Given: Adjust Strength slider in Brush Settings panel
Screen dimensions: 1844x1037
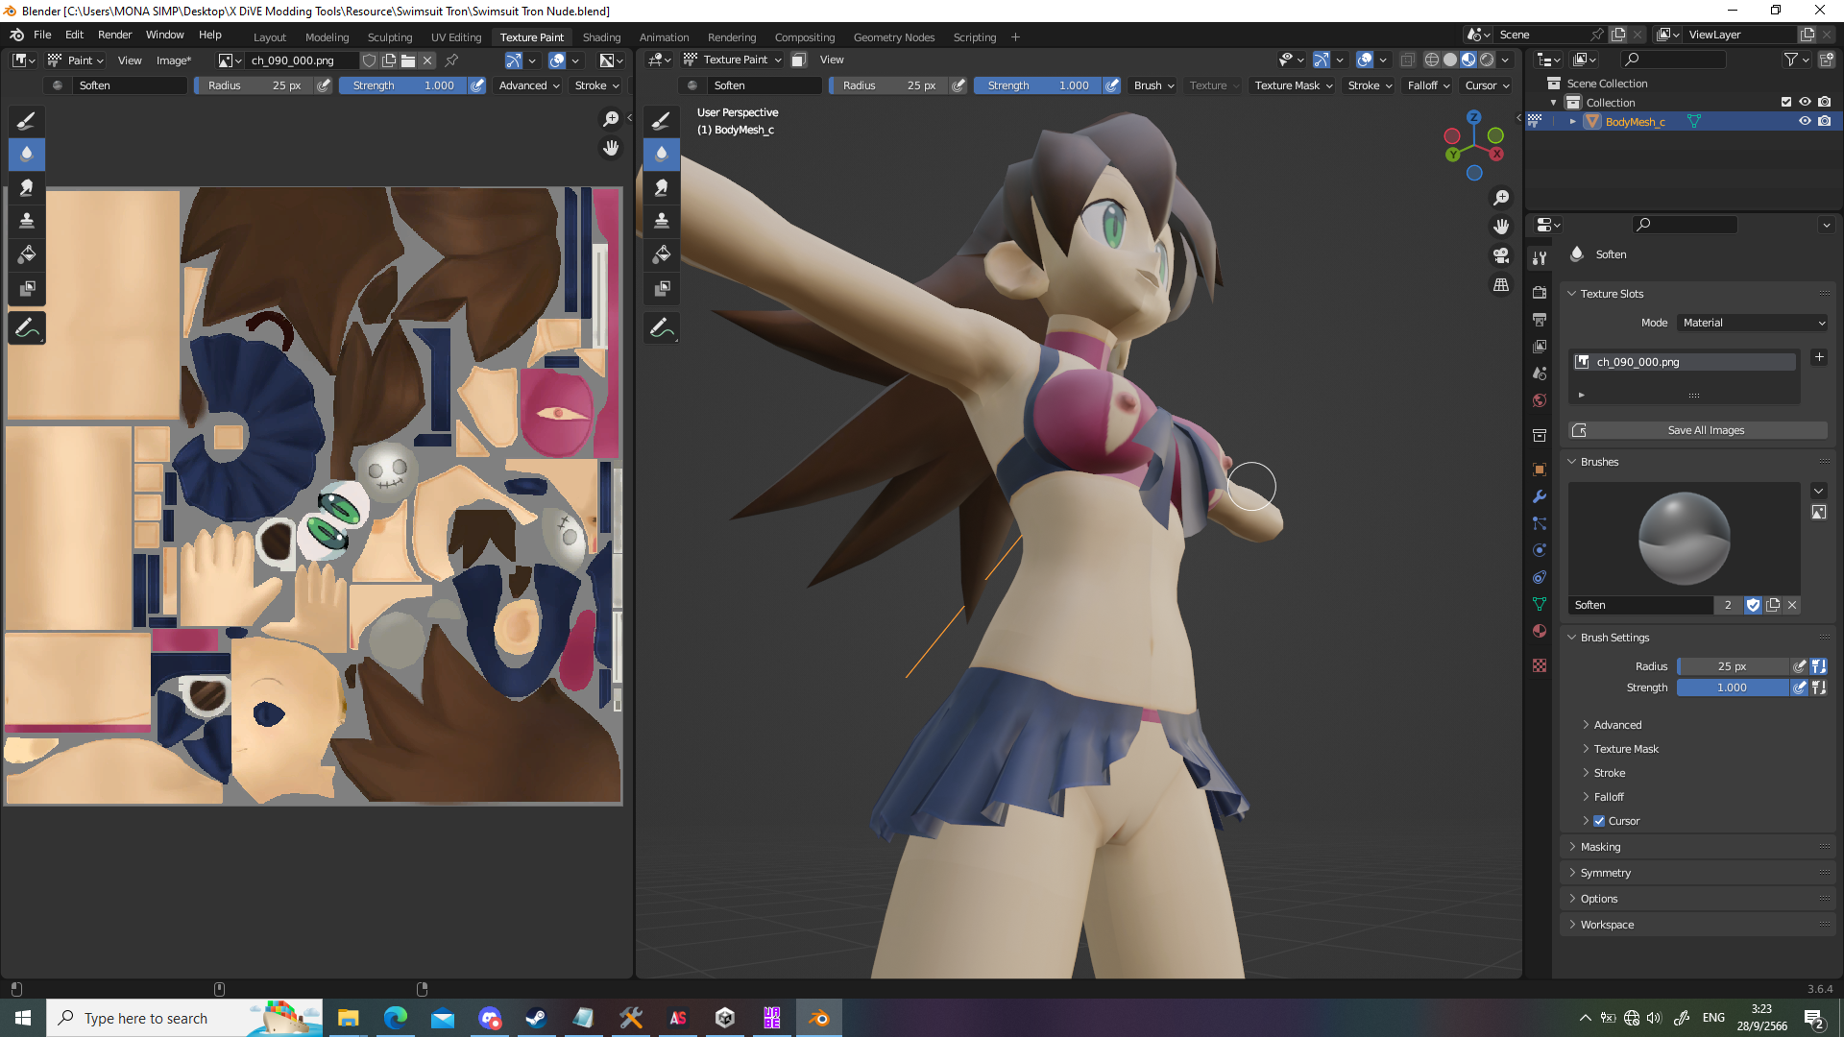Looking at the screenshot, I should click(1733, 687).
